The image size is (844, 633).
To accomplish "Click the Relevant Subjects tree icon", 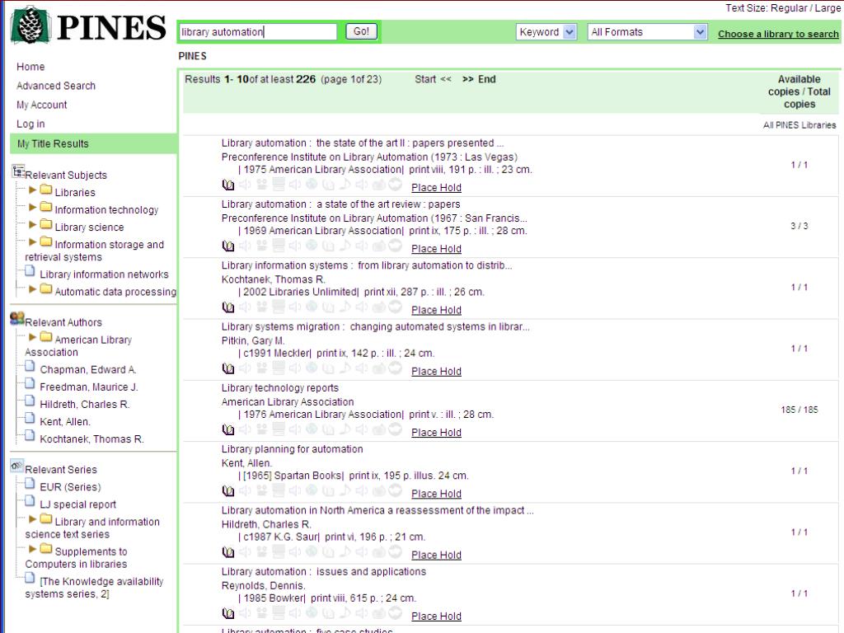I will tap(18, 171).
